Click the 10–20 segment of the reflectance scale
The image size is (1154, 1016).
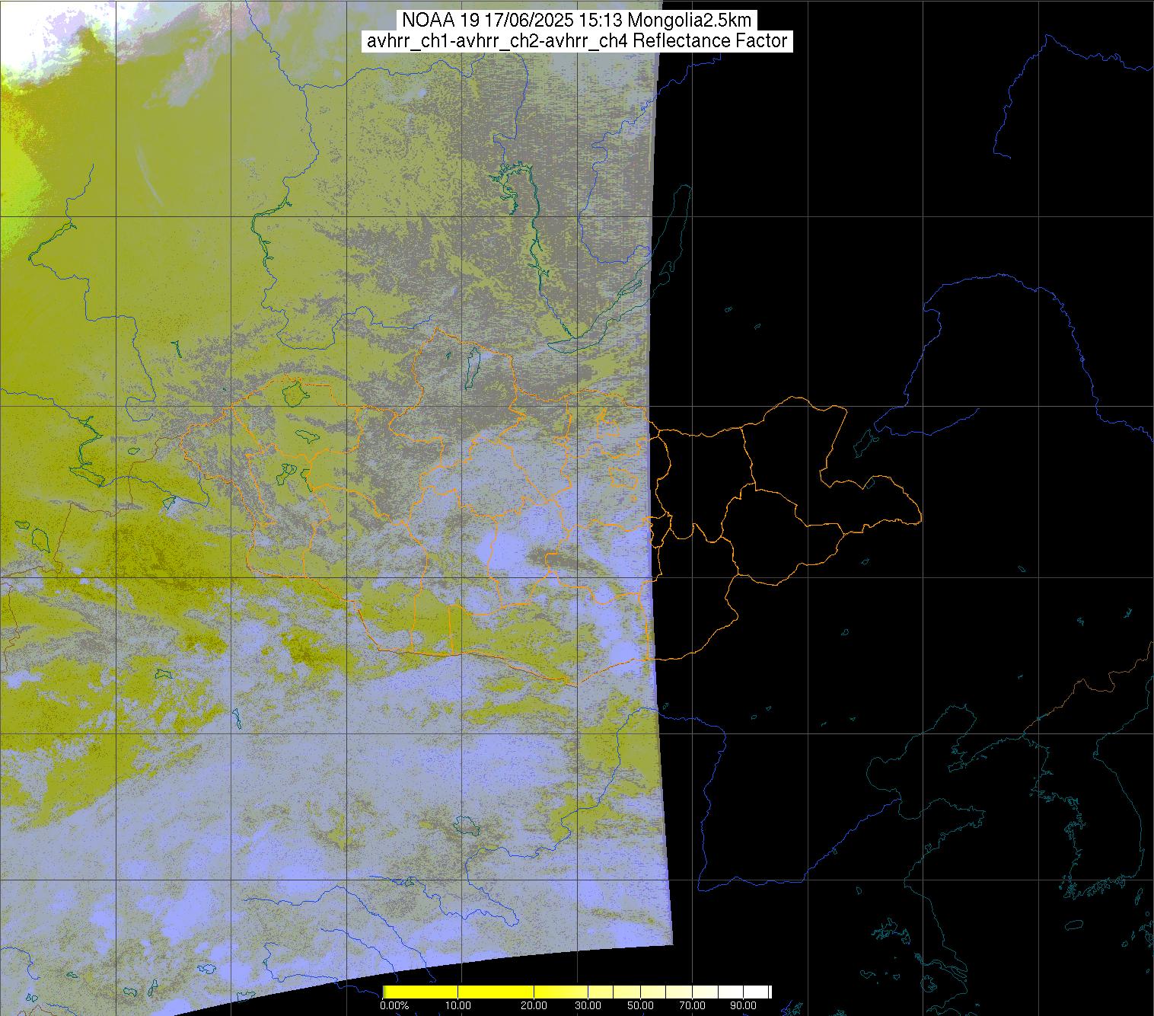495,992
